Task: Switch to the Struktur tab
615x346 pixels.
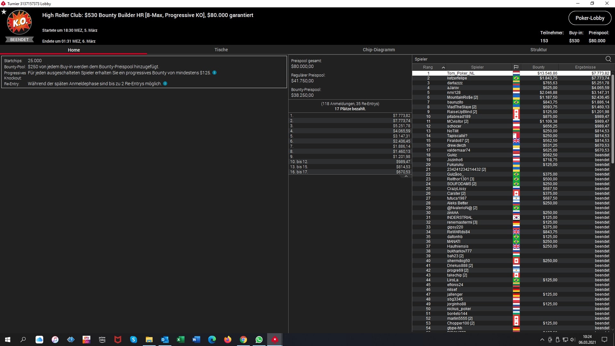Action: [538, 50]
